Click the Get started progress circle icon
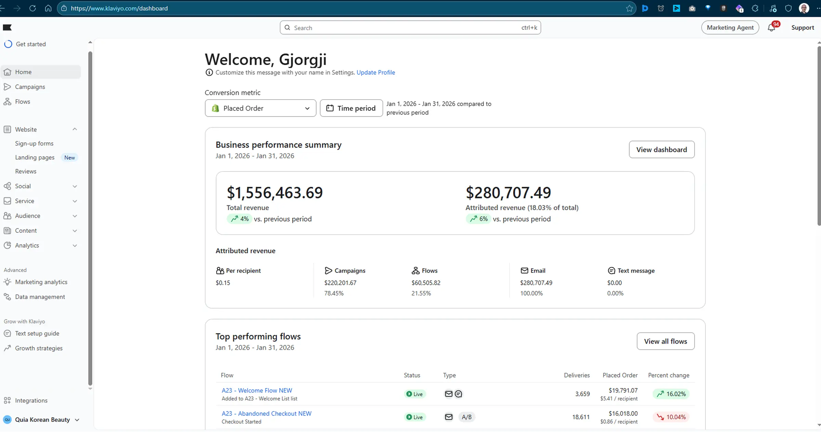Image resolution: width=821 pixels, height=432 pixels. 8,44
